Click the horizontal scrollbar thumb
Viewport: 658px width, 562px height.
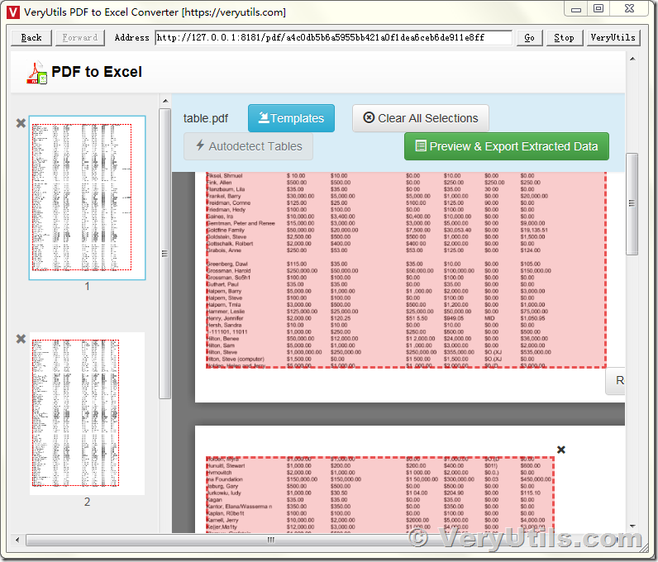(x=271, y=540)
